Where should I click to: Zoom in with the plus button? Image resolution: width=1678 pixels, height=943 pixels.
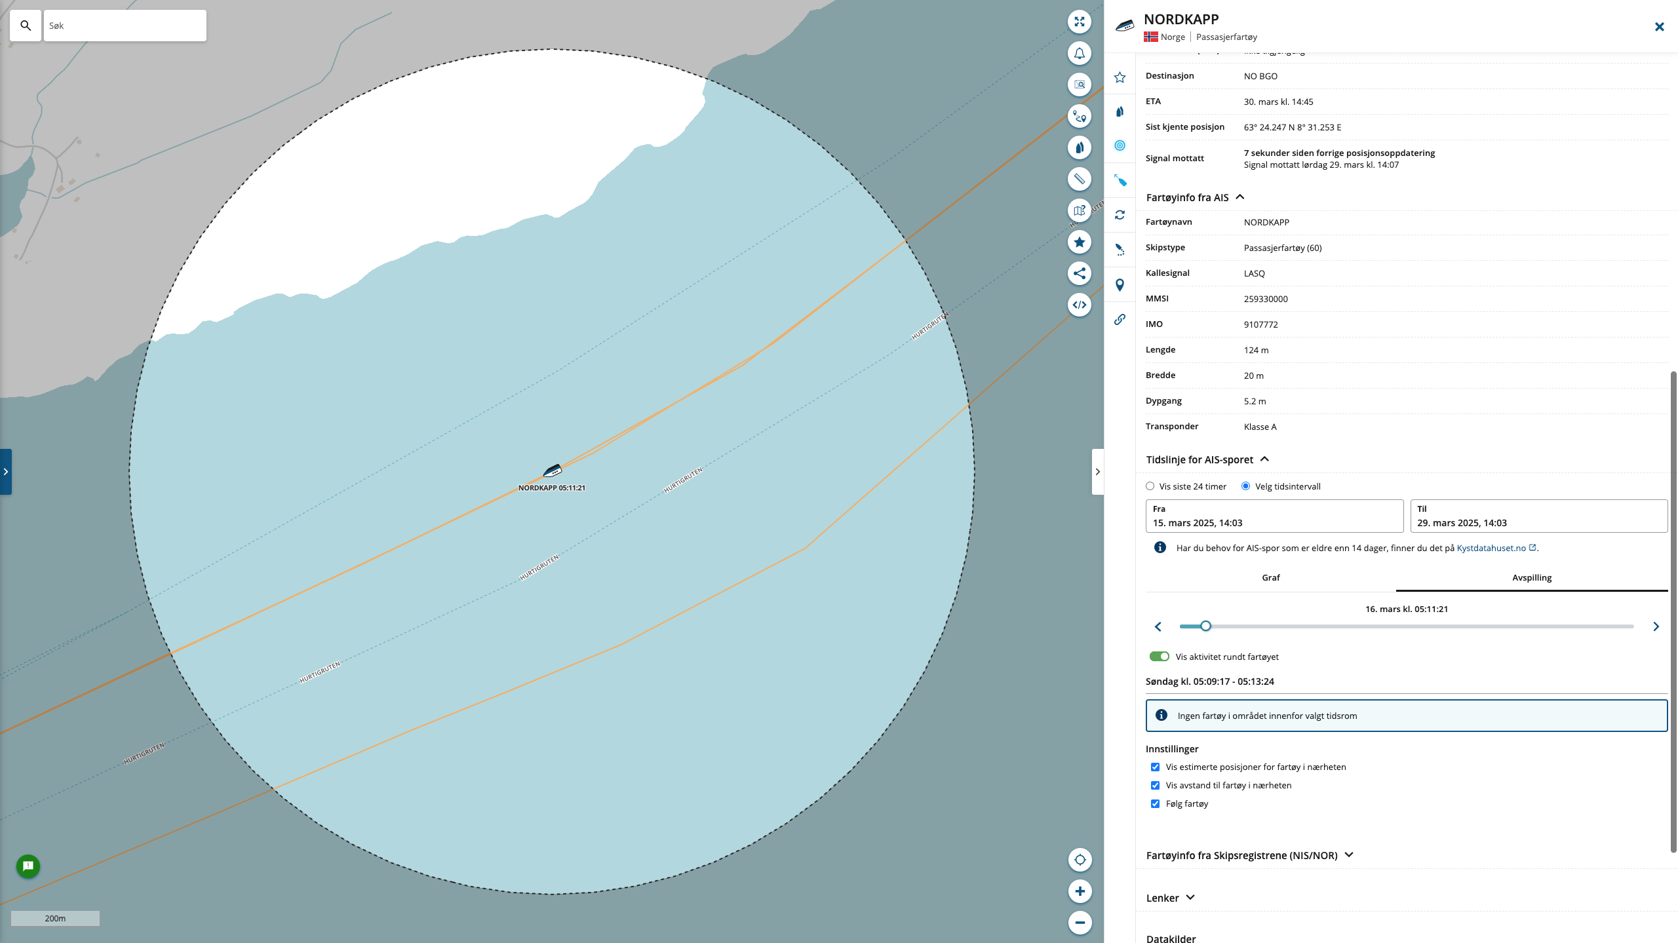point(1080,891)
